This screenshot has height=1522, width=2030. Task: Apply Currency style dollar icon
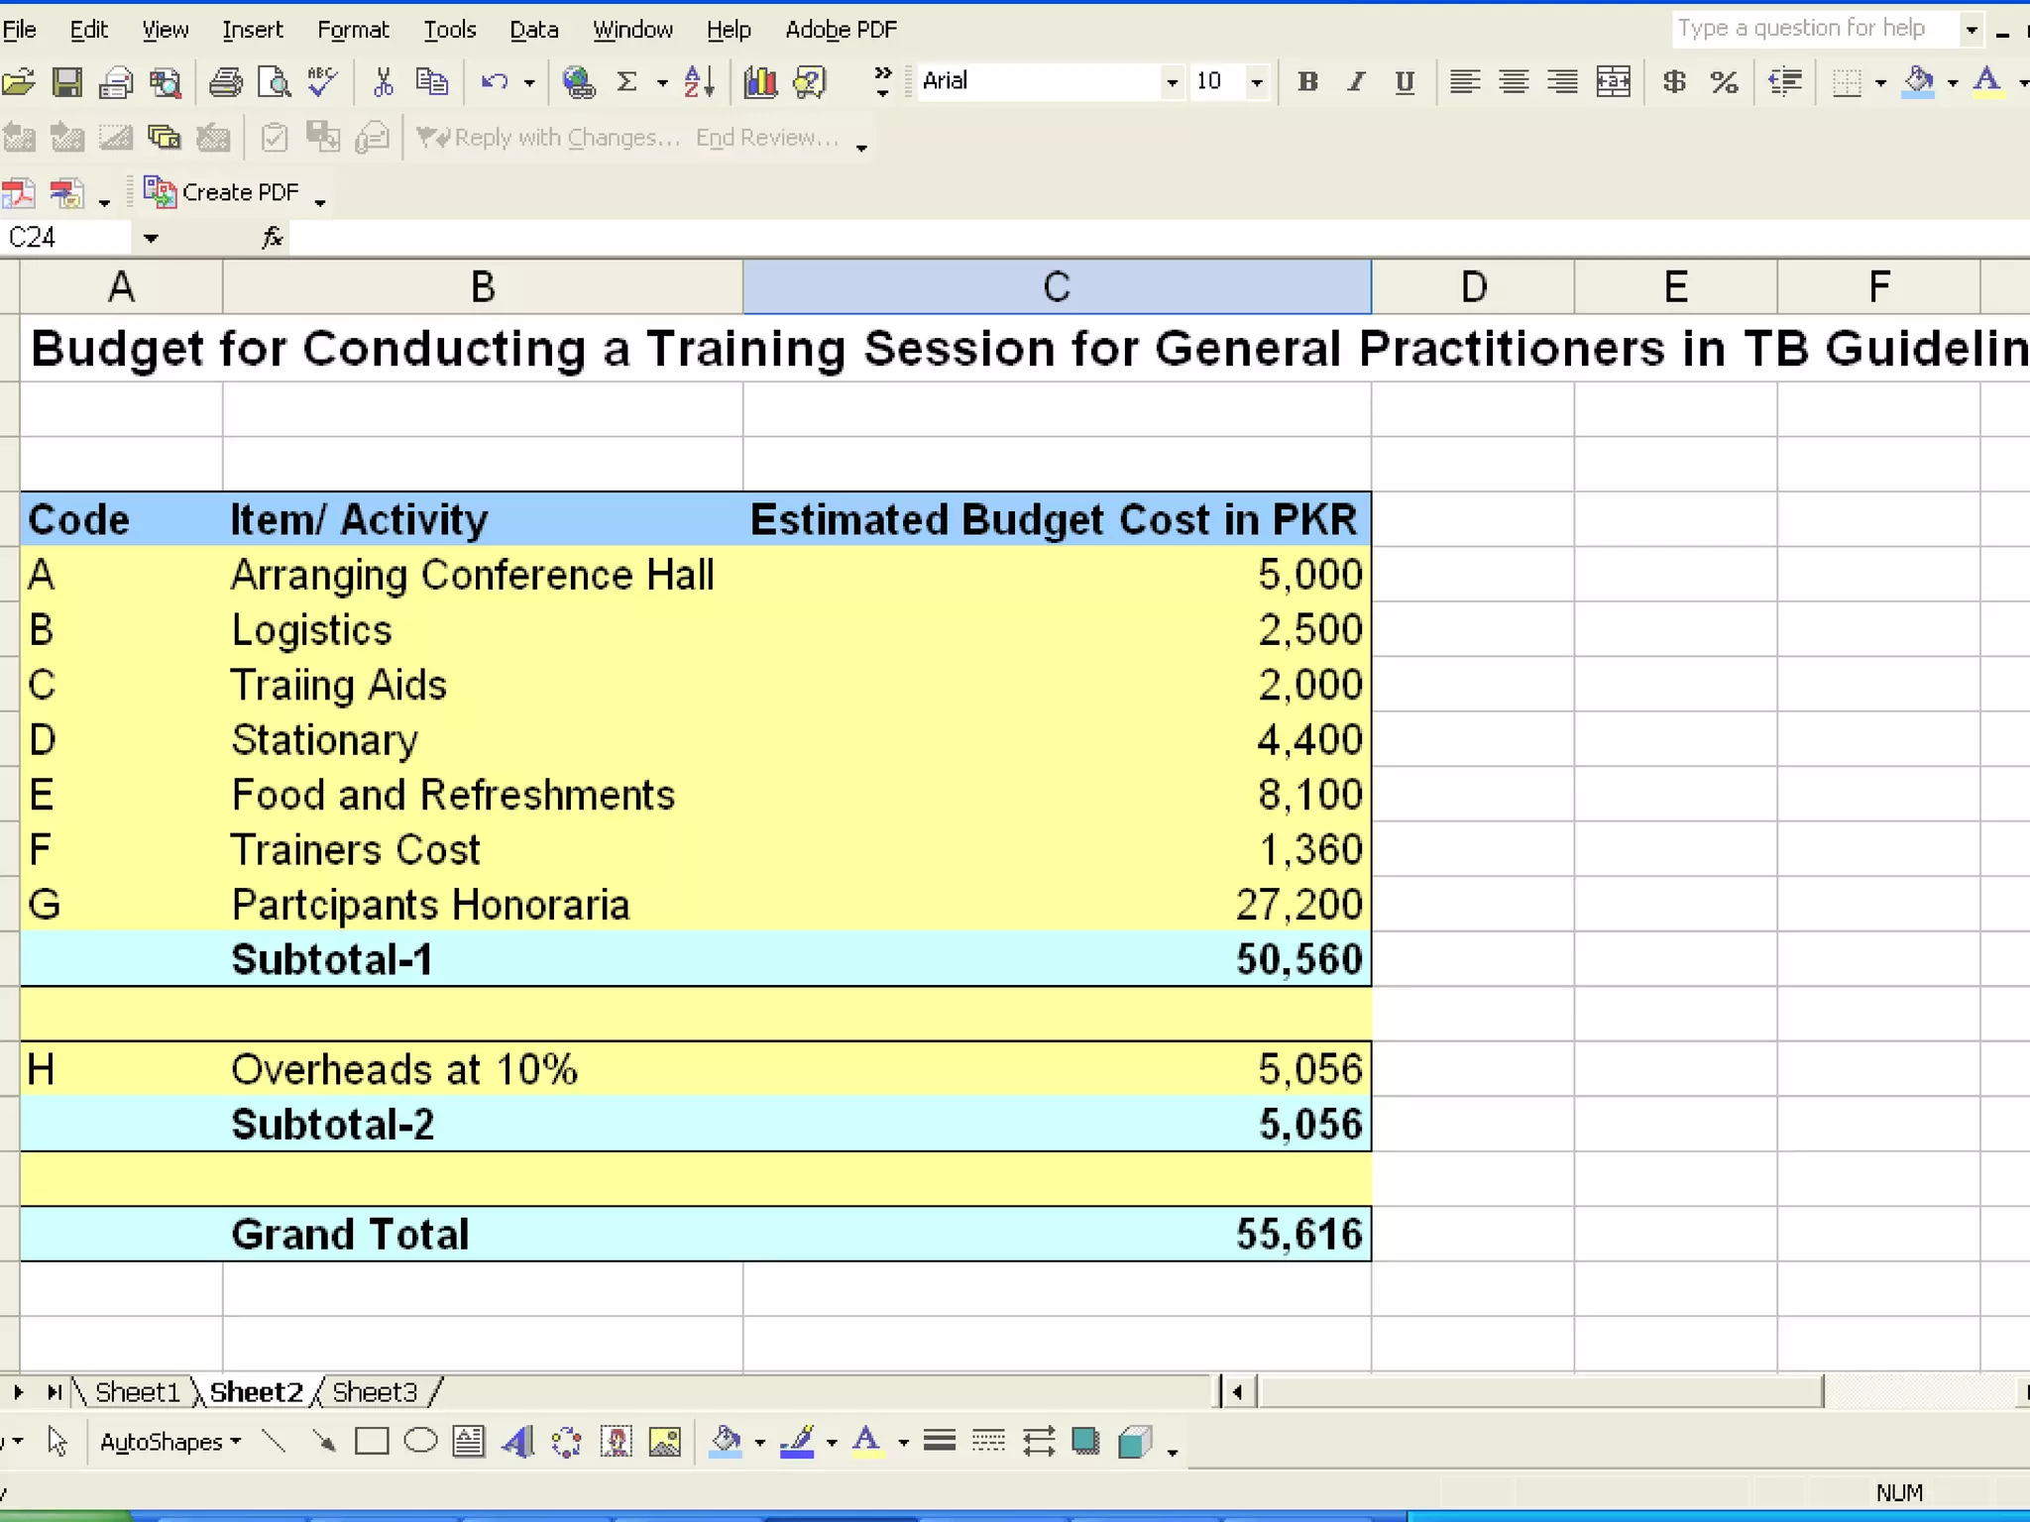coord(1674,81)
